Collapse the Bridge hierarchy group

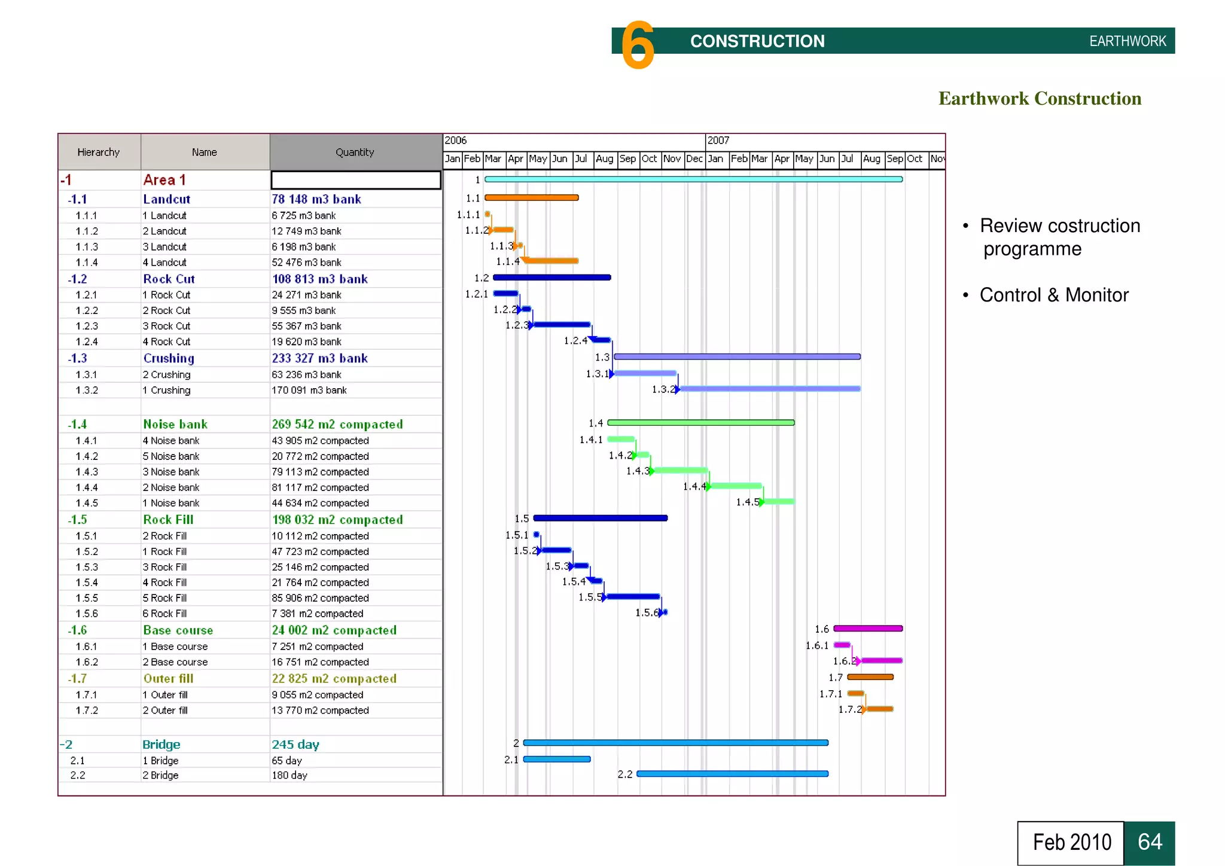pos(62,745)
